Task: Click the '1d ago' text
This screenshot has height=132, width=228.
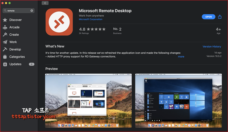Action: tap(218, 53)
